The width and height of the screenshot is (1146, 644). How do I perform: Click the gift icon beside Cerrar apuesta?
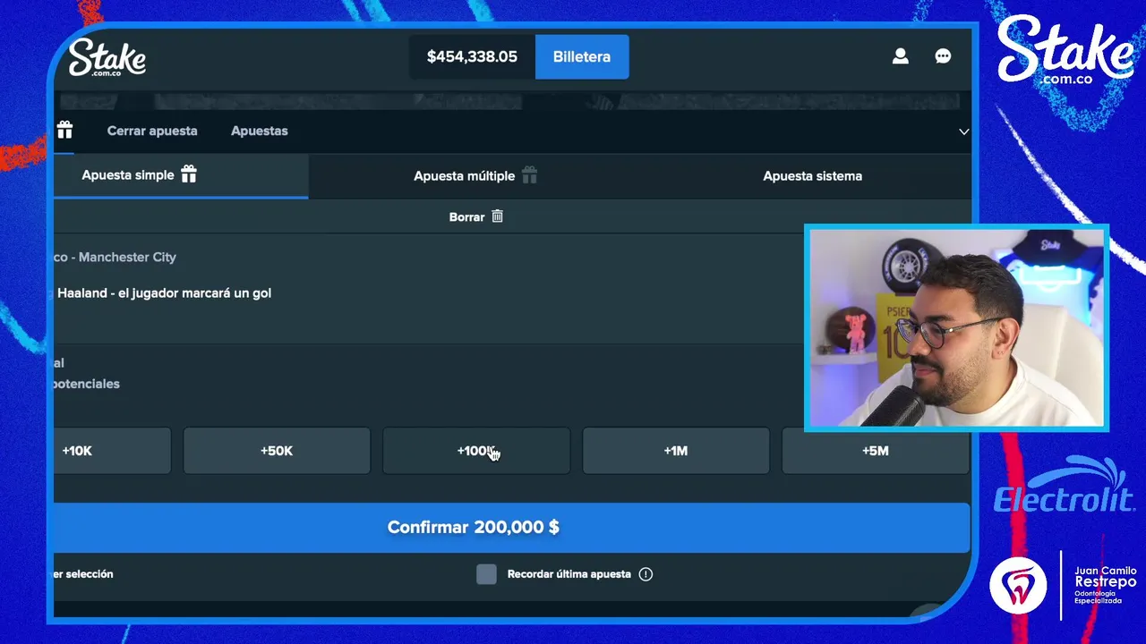[x=64, y=131]
